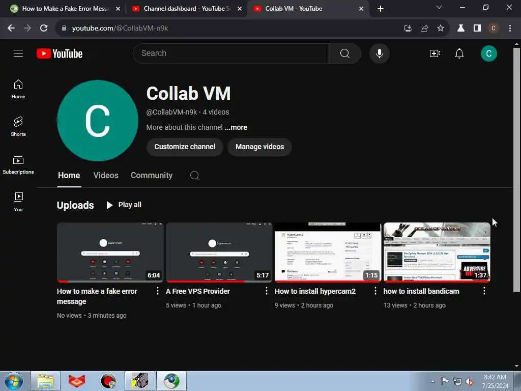Click the search magnifier button
The image size is (521, 391).
[x=345, y=53]
